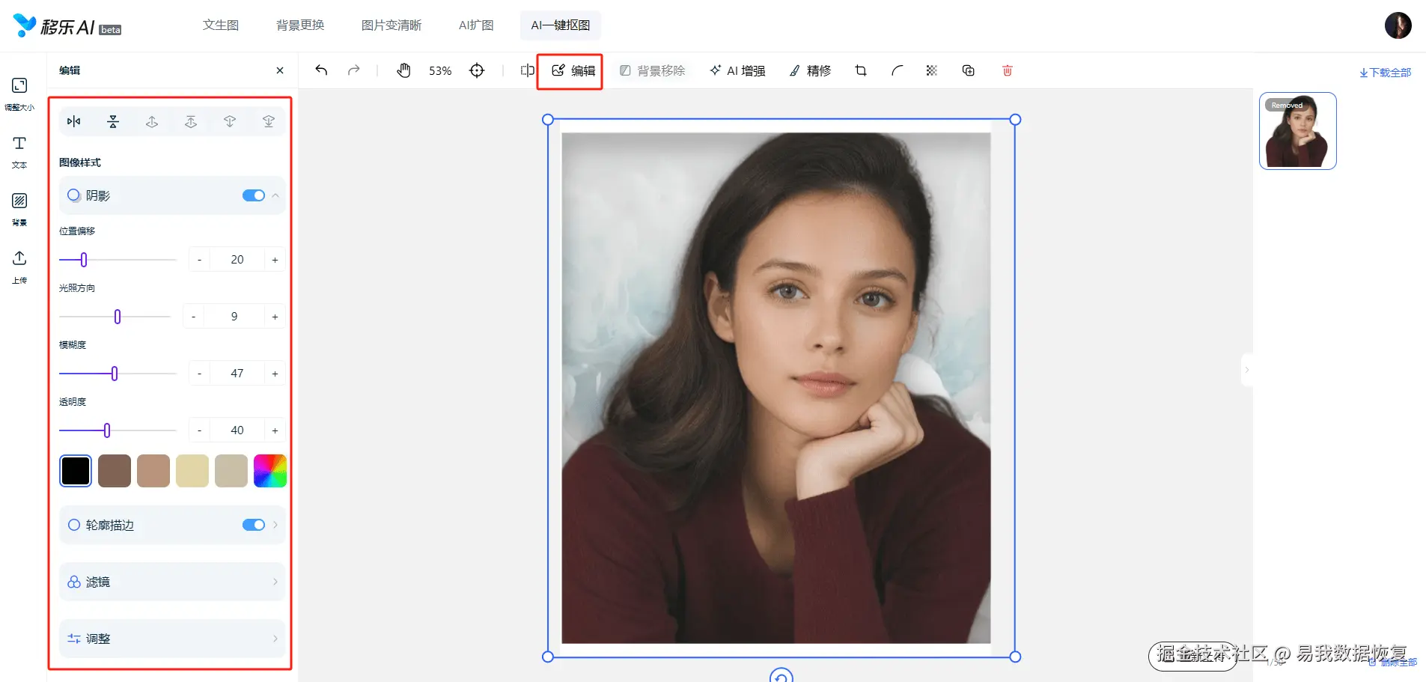This screenshot has width=1426, height=682.
Task: Click the AI 增强 enhance button
Action: (x=737, y=70)
